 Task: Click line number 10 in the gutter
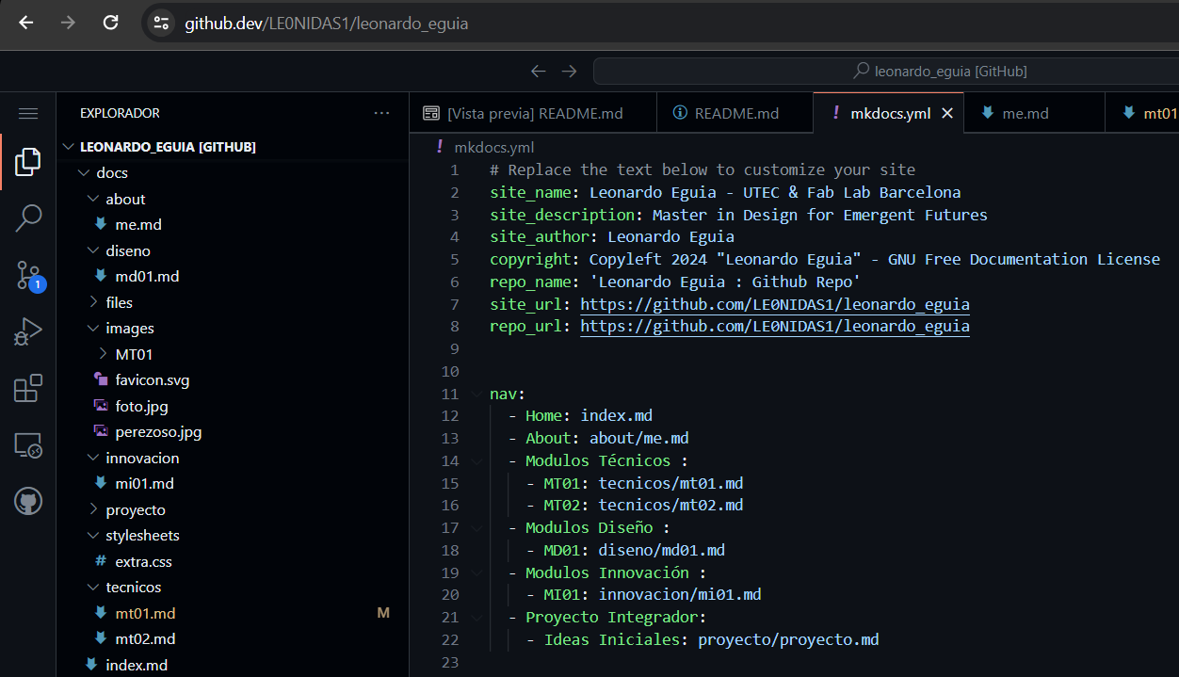tap(450, 371)
